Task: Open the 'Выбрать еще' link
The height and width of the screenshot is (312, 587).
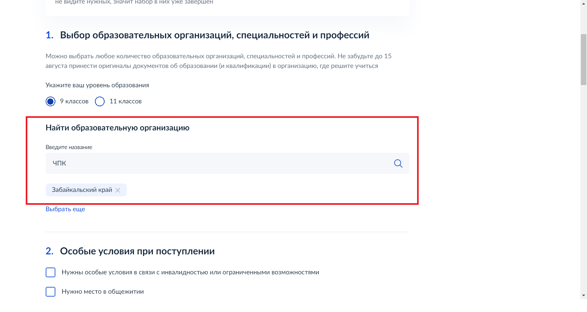Action: click(65, 209)
